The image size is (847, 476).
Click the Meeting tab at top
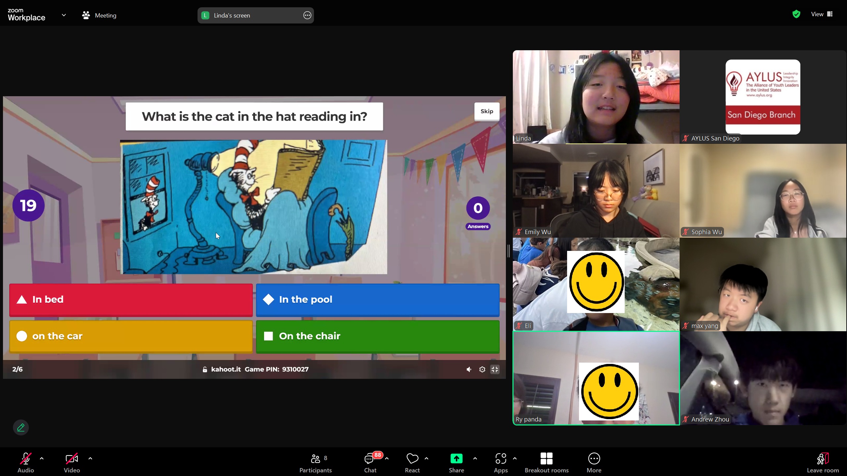(99, 15)
